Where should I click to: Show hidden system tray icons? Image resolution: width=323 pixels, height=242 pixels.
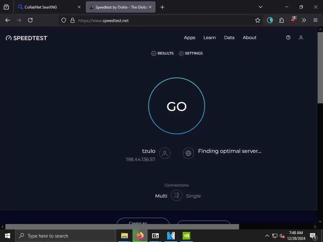[267, 236]
